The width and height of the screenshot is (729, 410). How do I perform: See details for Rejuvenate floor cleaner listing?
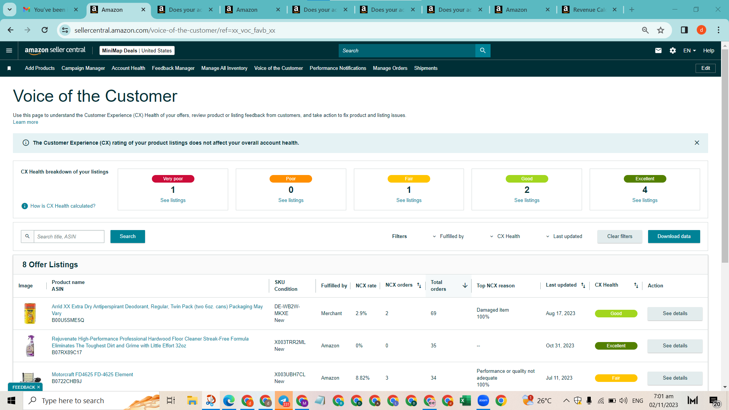coord(675,346)
